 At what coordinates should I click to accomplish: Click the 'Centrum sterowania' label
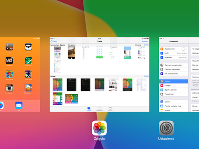click(172, 70)
